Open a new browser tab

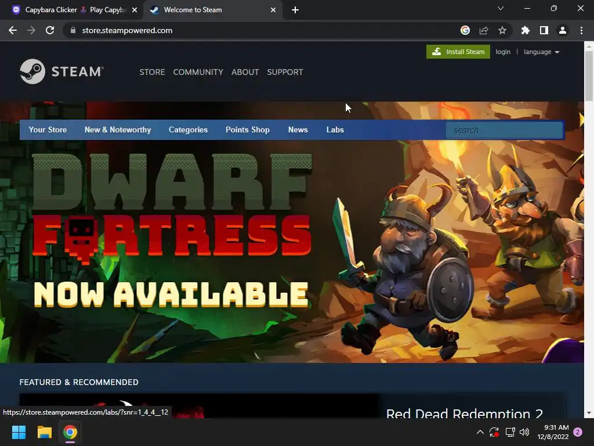(295, 10)
